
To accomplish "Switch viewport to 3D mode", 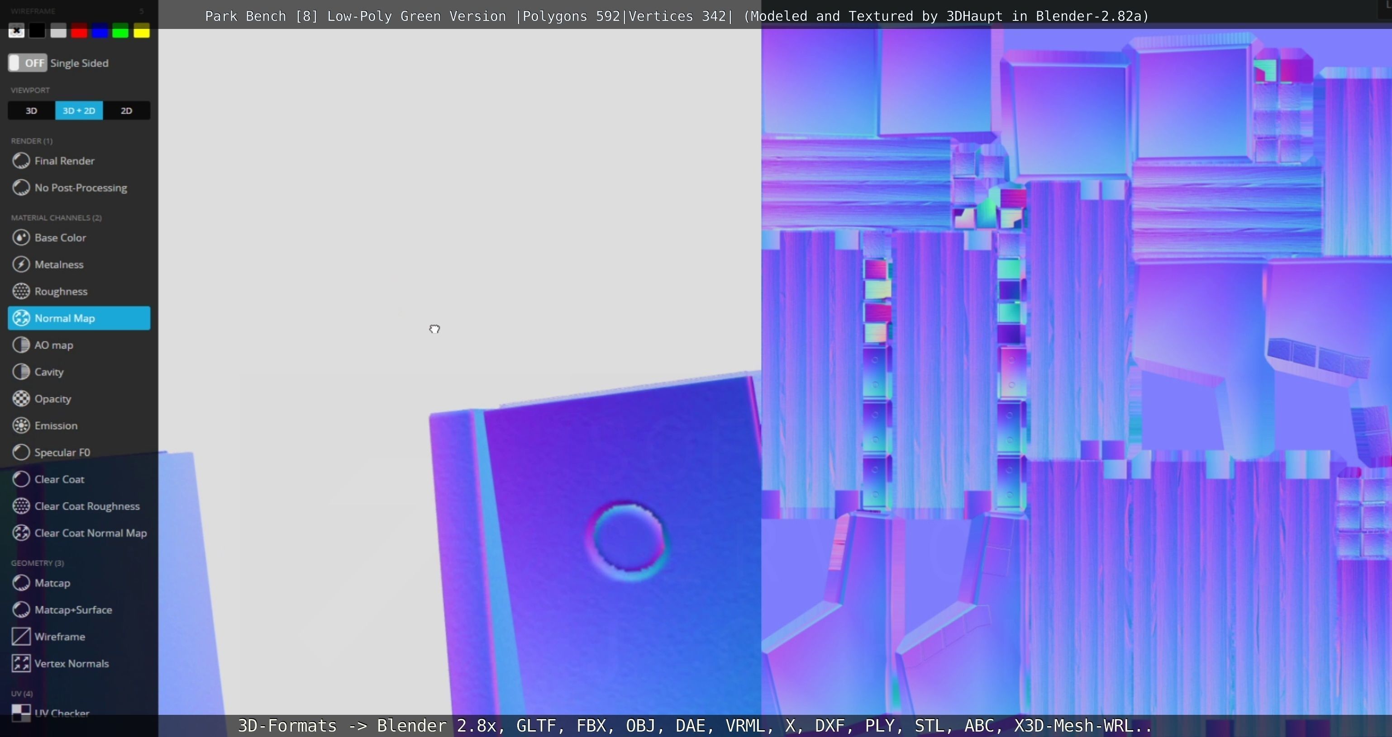I will pos(31,111).
